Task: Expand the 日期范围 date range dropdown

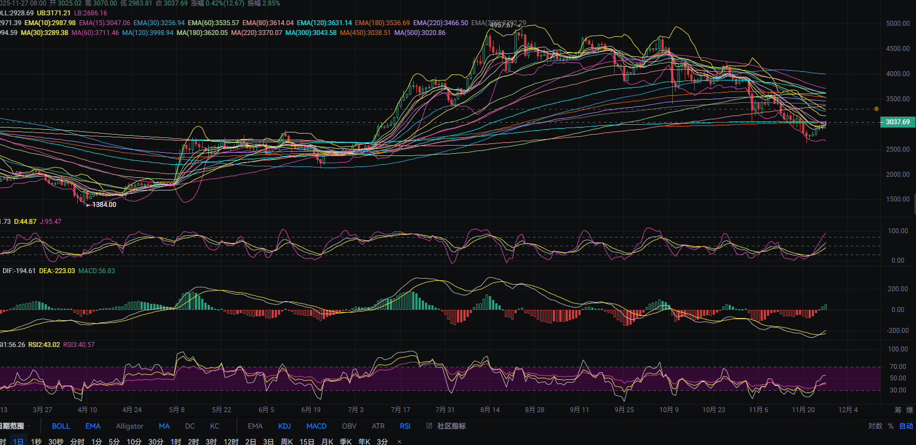Action: point(15,426)
